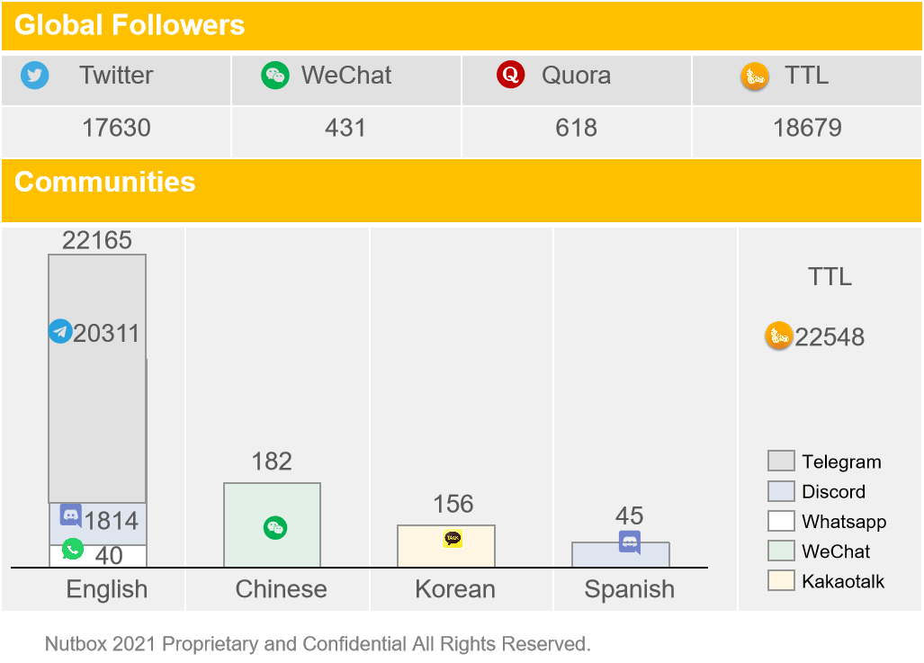Screen dimensions: 924x663
Task: Click the Twitter bird icon
Action: click(35, 76)
